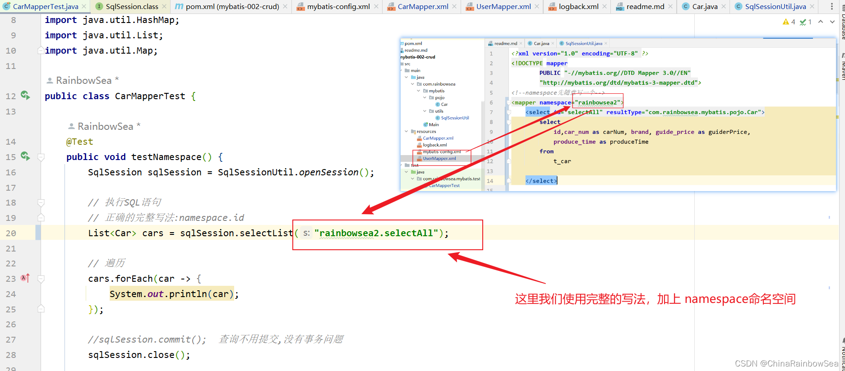Select logback.xml in inset project tree

[x=434, y=145]
